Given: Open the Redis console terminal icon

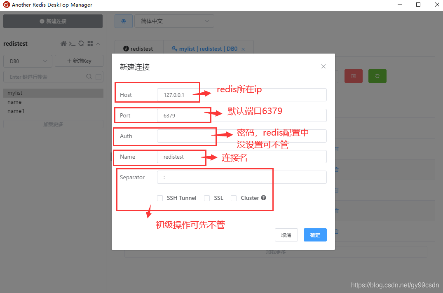Looking at the screenshot, I should pos(72,44).
